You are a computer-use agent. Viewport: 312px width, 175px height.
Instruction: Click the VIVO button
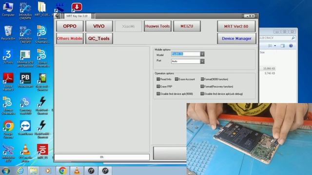coord(99,26)
